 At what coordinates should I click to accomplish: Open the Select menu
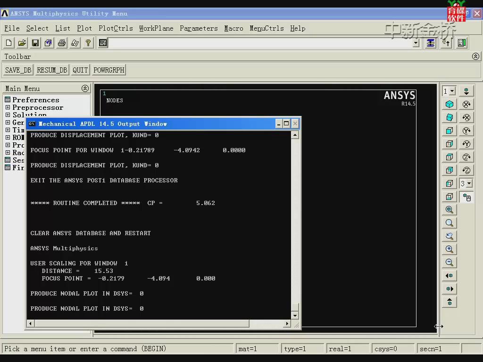point(37,28)
